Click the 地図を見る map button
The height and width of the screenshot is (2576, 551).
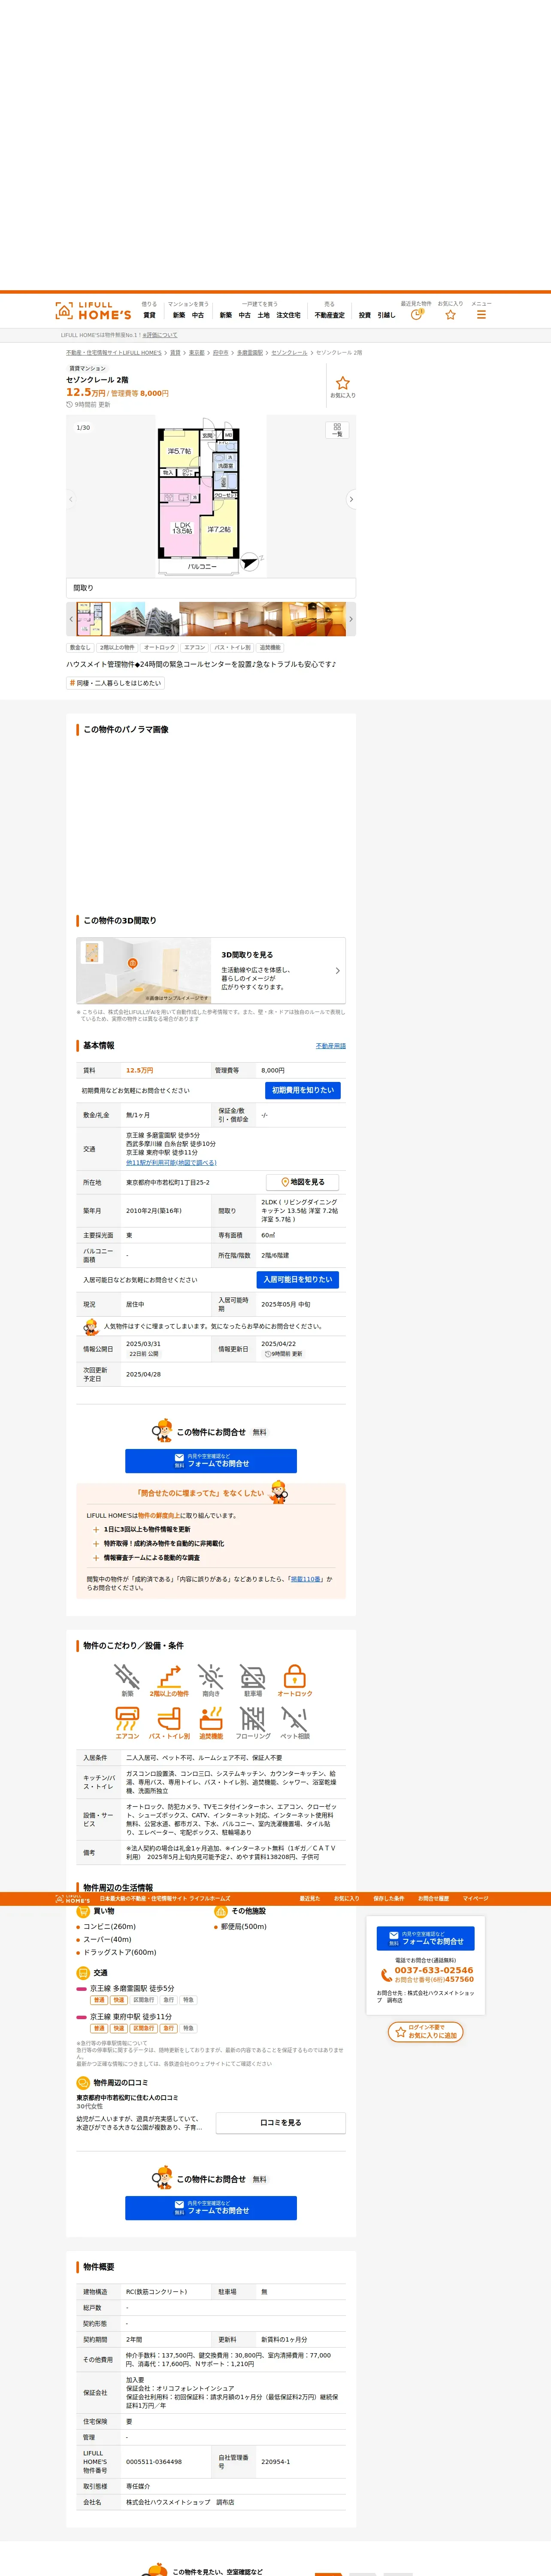[x=303, y=1182]
